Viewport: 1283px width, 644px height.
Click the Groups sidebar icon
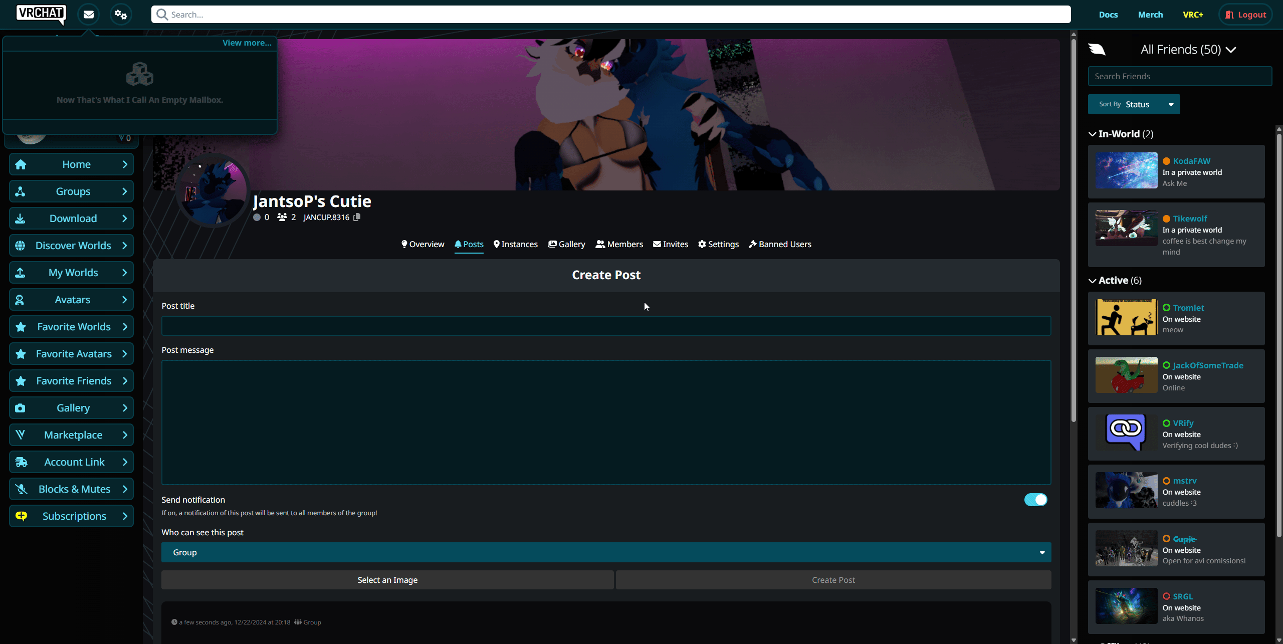pos(20,191)
